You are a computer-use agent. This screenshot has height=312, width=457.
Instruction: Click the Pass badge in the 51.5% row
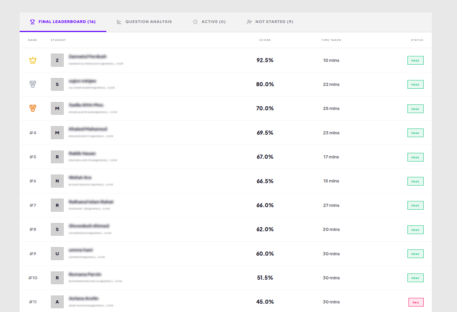click(x=415, y=278)
